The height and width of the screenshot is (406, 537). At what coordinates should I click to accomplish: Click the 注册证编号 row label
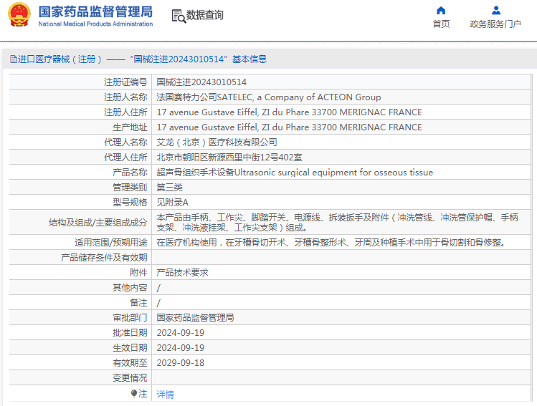125,82
